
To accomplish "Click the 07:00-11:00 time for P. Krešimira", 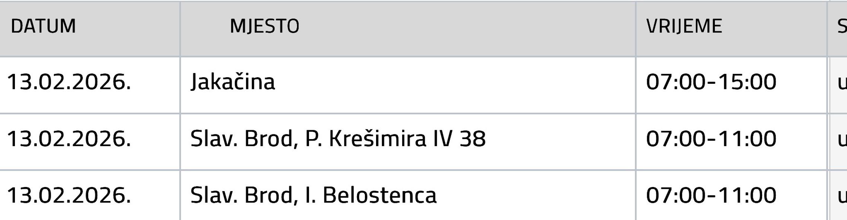I will 711,139.
